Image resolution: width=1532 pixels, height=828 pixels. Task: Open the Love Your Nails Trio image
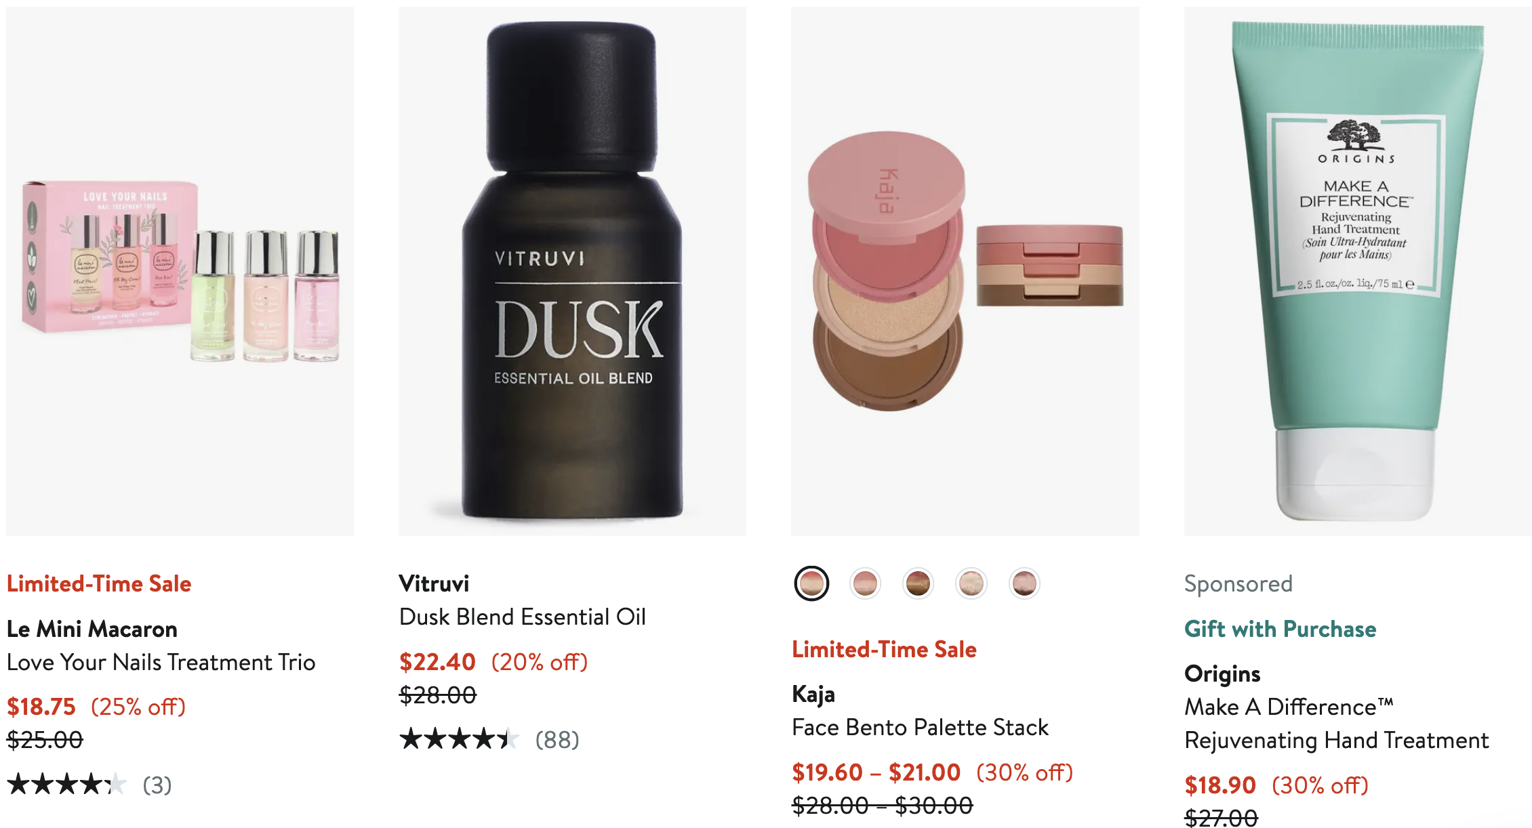tap(180, 271)
